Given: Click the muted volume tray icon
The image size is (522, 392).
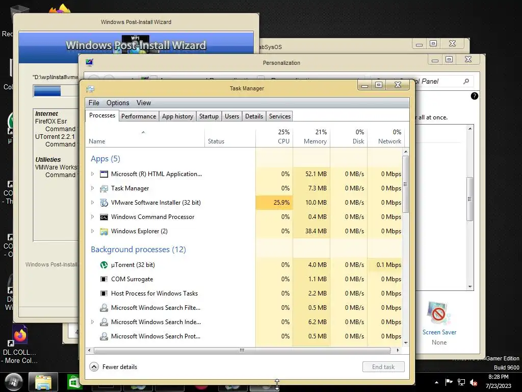Looking at the screenshot, I should (x=473, y=382).
